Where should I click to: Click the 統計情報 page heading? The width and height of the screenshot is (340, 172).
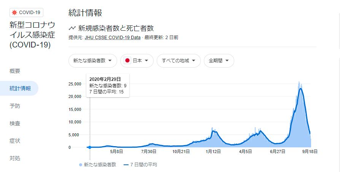[x=85, y=13]
